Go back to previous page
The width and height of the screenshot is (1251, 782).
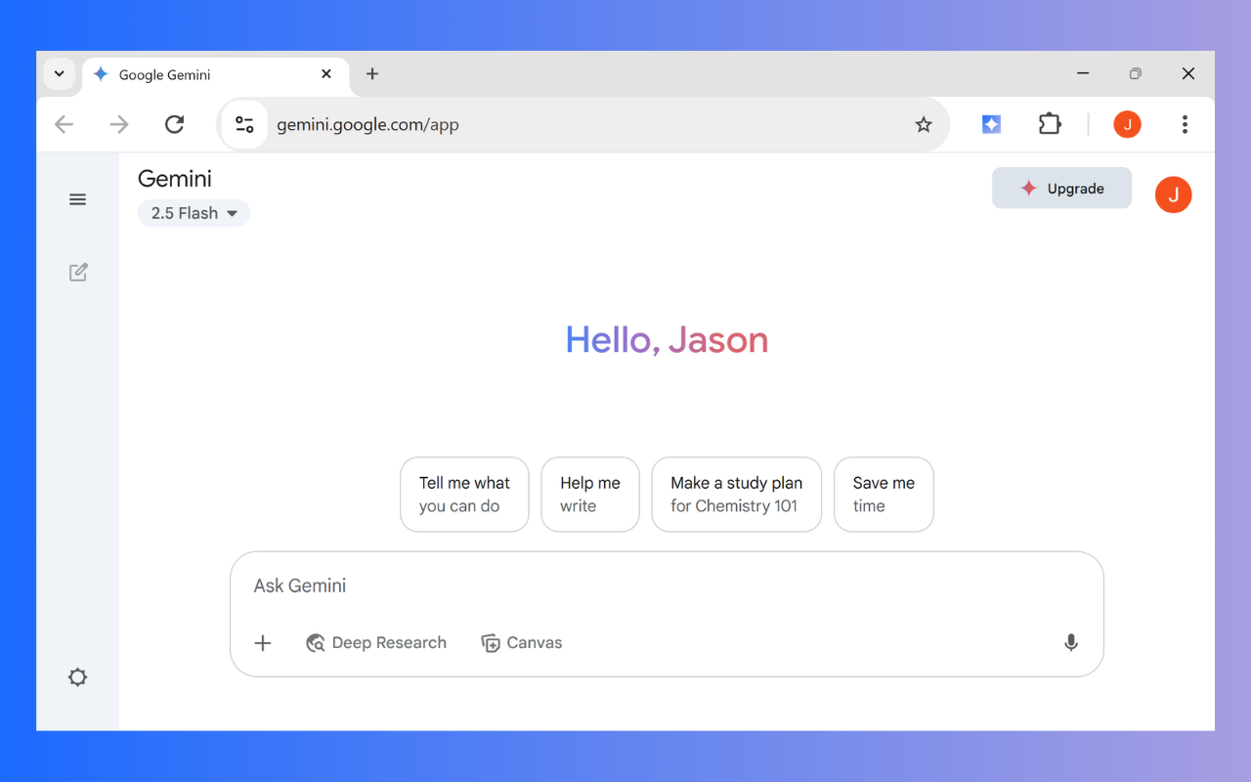[x=64, y=124]
